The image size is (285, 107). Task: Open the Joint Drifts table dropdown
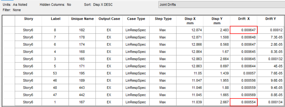[221, 5]
